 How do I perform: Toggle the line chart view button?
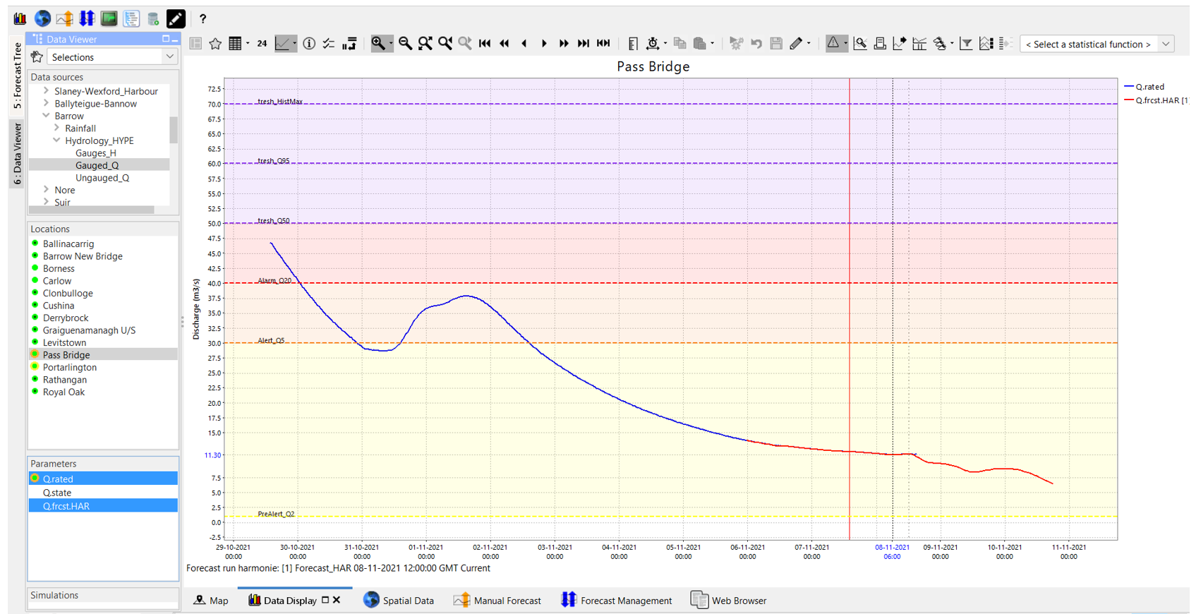[282, 44]
